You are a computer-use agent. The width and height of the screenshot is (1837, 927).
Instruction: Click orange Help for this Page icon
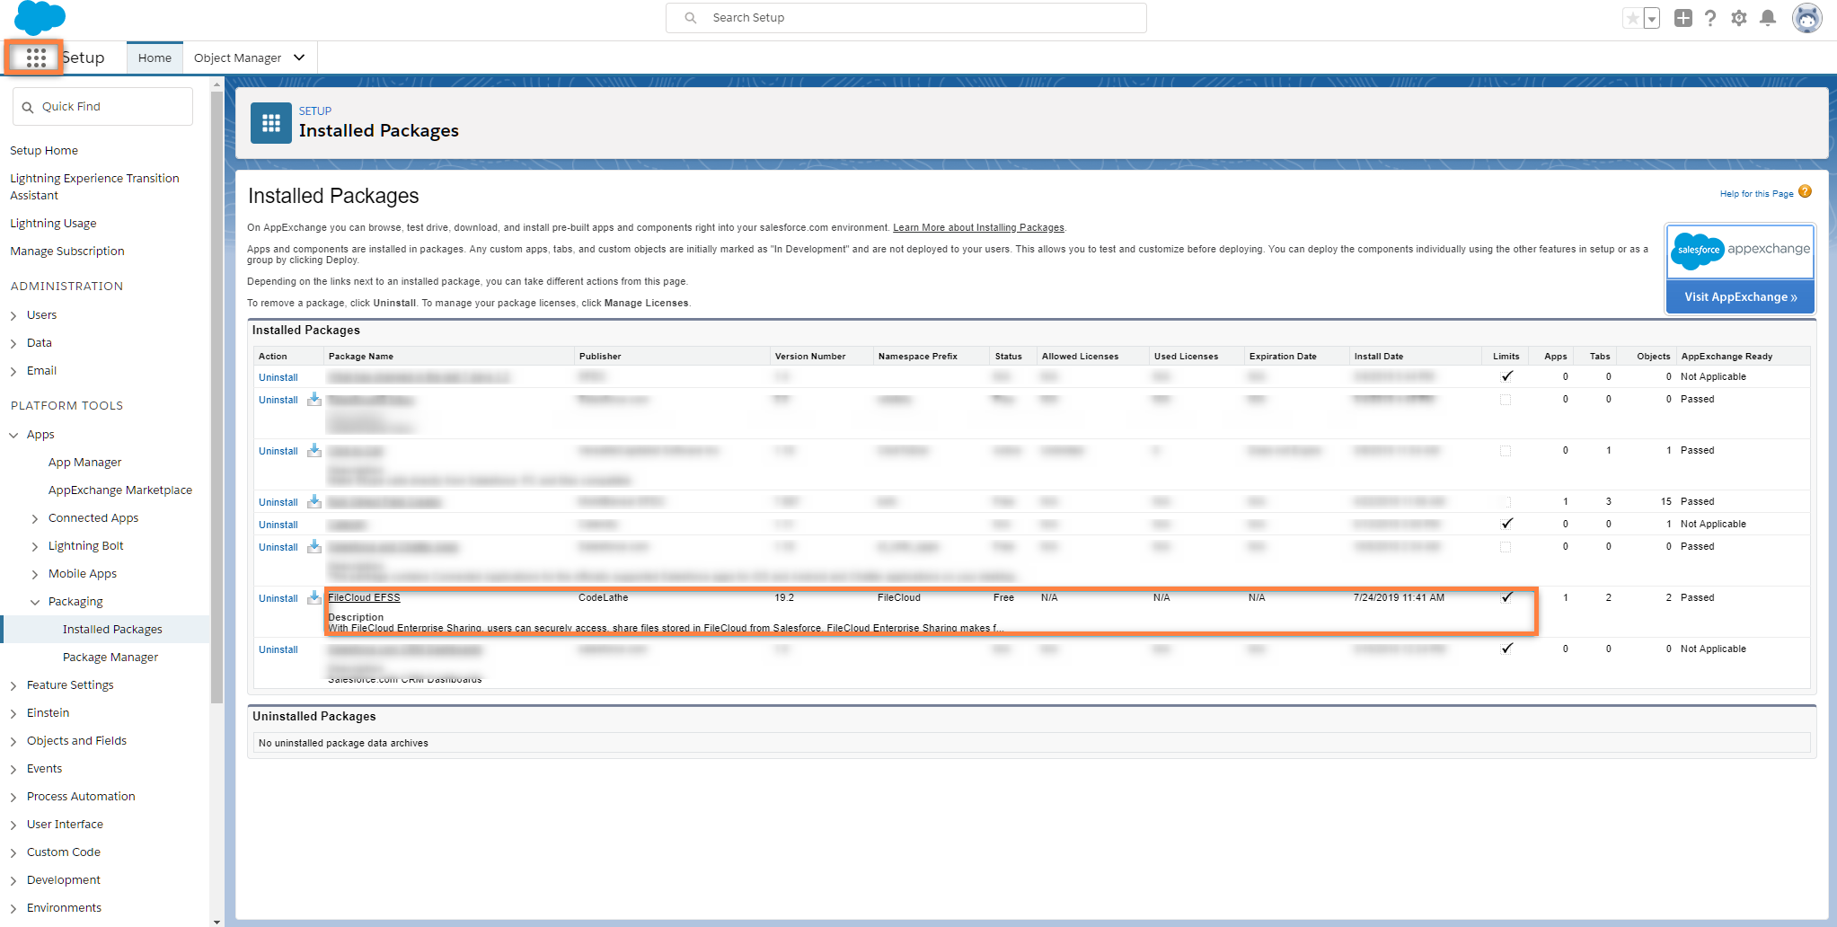tap(1805, 192)
